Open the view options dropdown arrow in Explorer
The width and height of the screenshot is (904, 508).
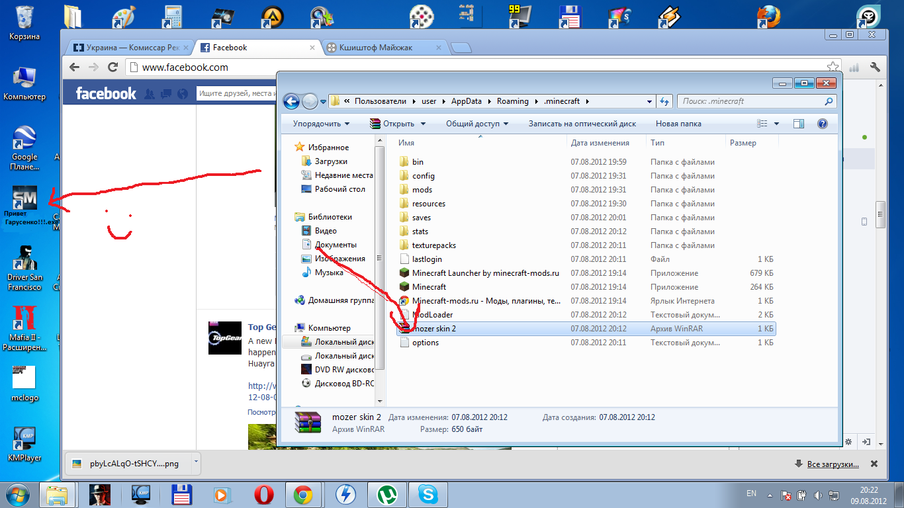(x=777, y=124)
